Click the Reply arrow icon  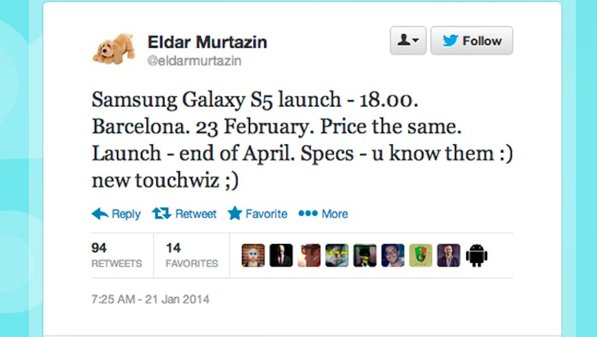pos(100,214)
